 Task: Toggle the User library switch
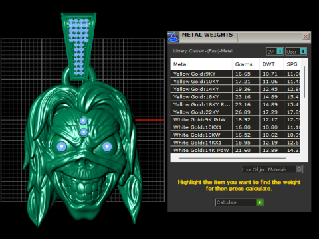coord(296,52)
